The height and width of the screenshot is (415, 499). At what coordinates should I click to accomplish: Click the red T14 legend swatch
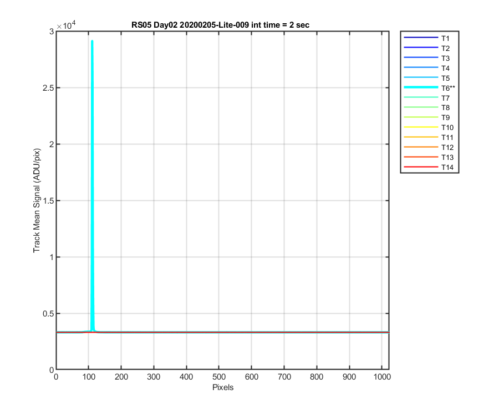coord(421,167)
